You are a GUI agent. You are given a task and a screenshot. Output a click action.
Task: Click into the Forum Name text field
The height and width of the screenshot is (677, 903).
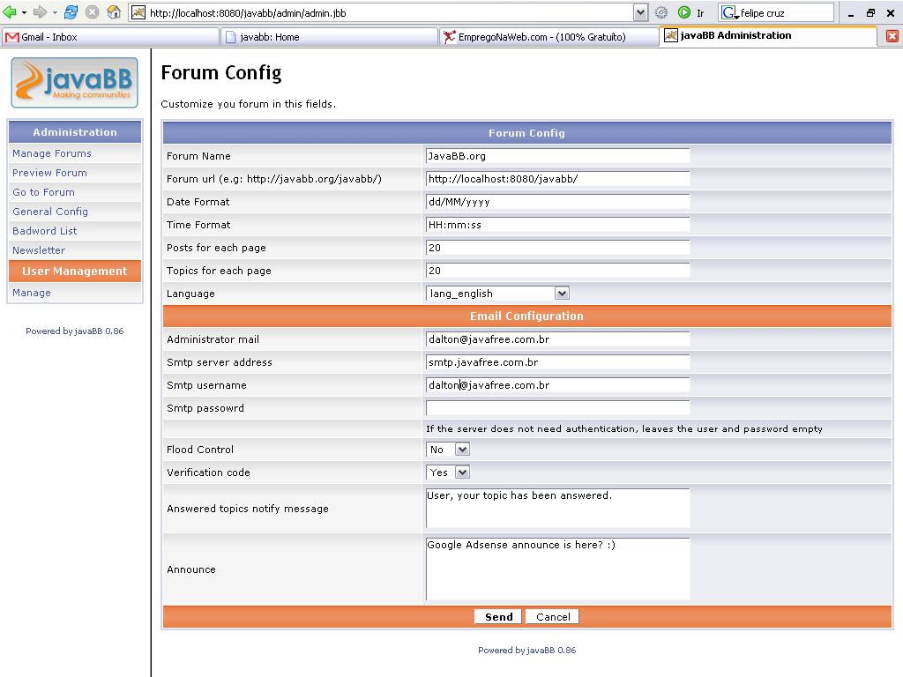pyautogui.click(x=557, y=156)
